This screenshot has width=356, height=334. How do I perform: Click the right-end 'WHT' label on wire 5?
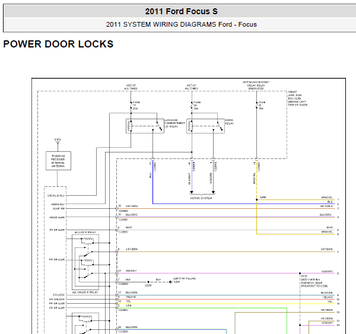click(329, 227)
